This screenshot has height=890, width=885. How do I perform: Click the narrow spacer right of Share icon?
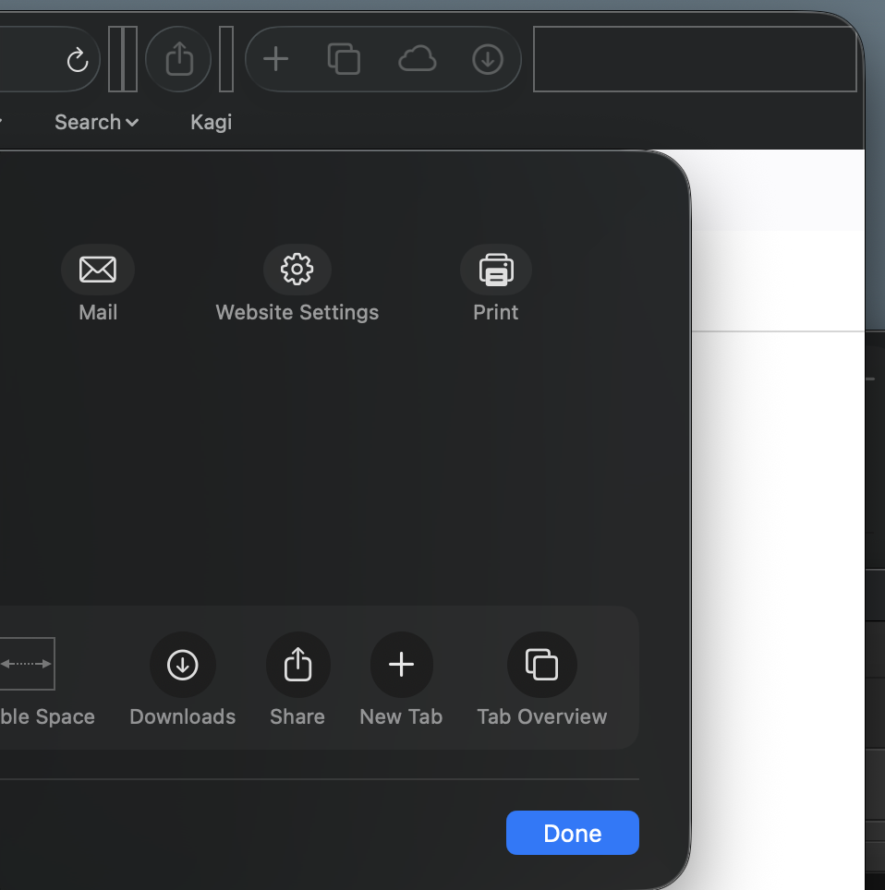point(226,59)
